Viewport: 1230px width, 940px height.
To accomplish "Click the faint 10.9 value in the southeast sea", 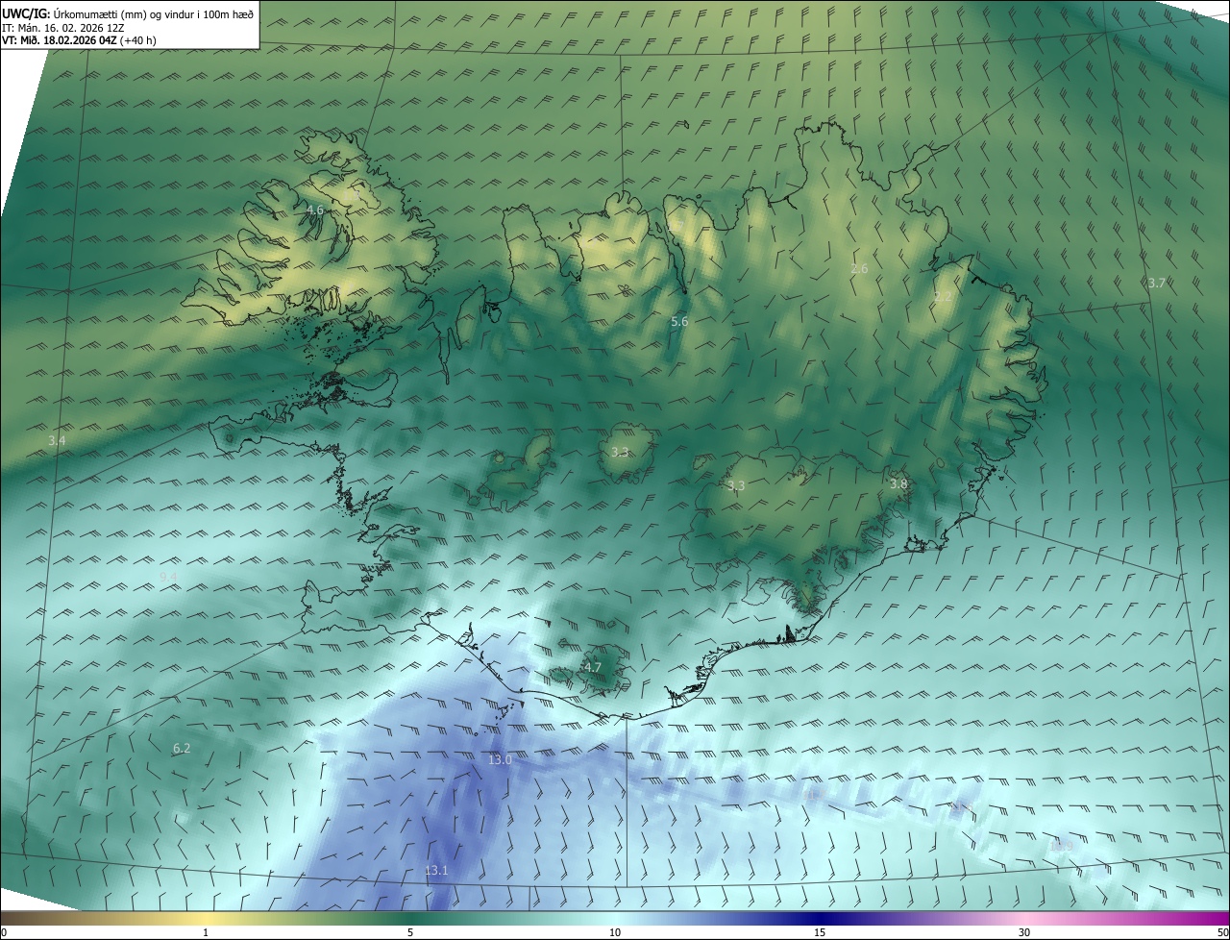I will tap(1061, 846).
